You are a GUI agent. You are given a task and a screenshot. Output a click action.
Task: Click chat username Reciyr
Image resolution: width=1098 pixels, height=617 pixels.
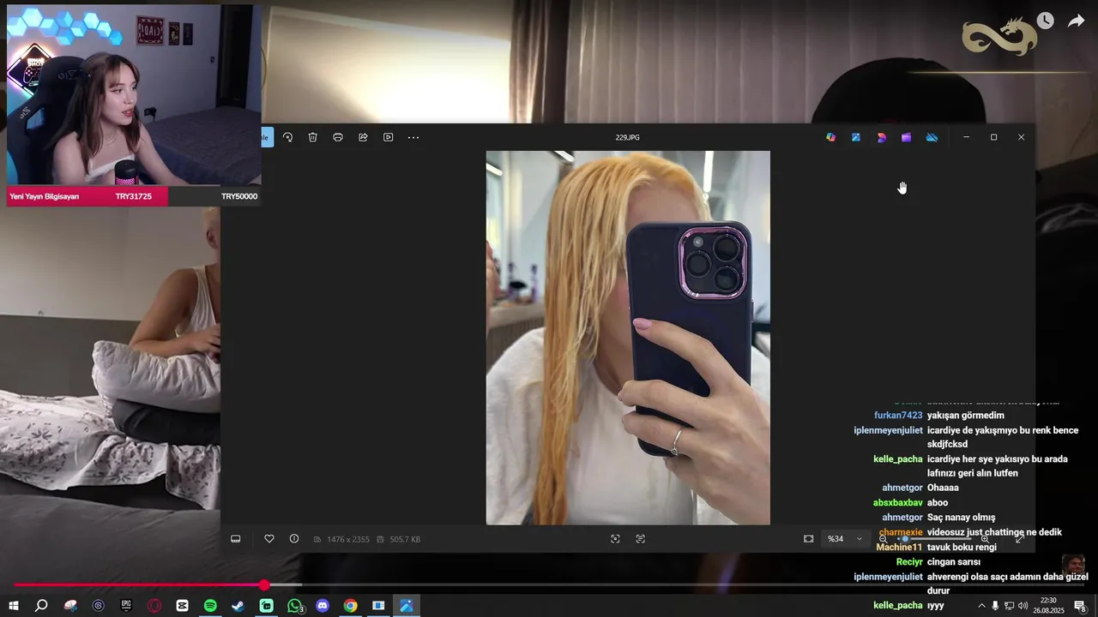tap(909, 562)
